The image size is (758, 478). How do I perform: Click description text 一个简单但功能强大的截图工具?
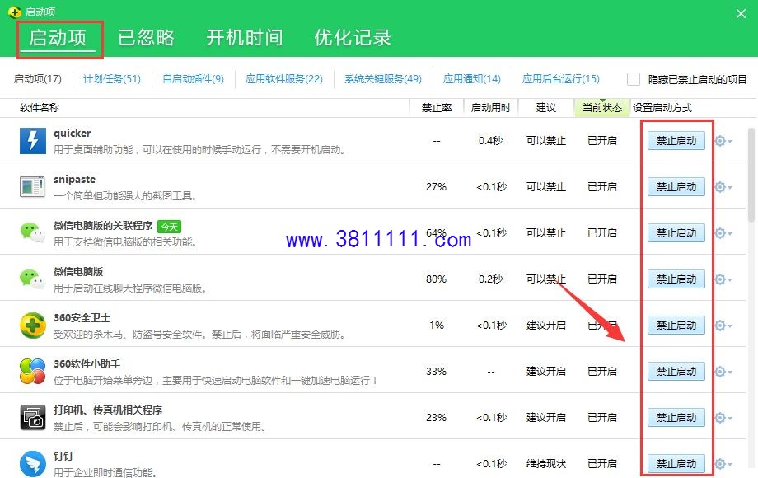(x=124, y=196)
